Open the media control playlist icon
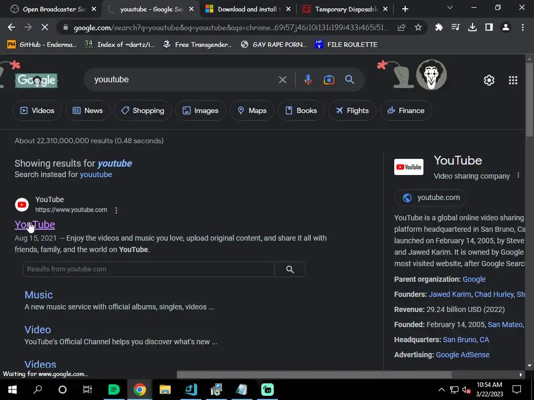 [x=455, y=27]
